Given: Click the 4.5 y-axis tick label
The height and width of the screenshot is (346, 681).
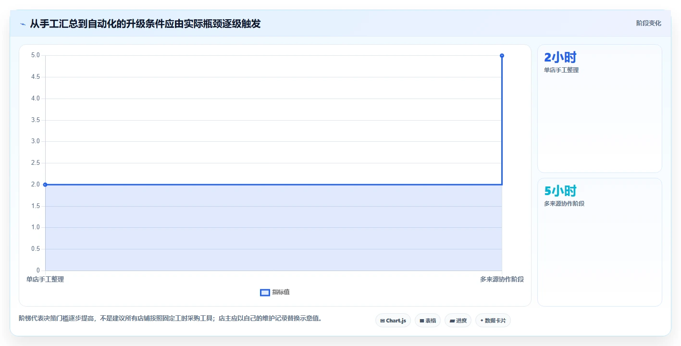Looking at the screenshot, I should 36,77.
